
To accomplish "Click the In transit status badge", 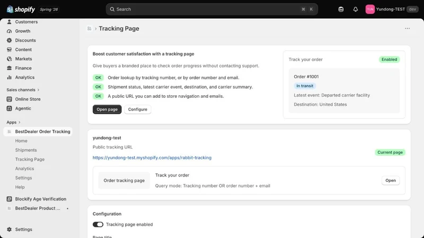I will 305,86.
